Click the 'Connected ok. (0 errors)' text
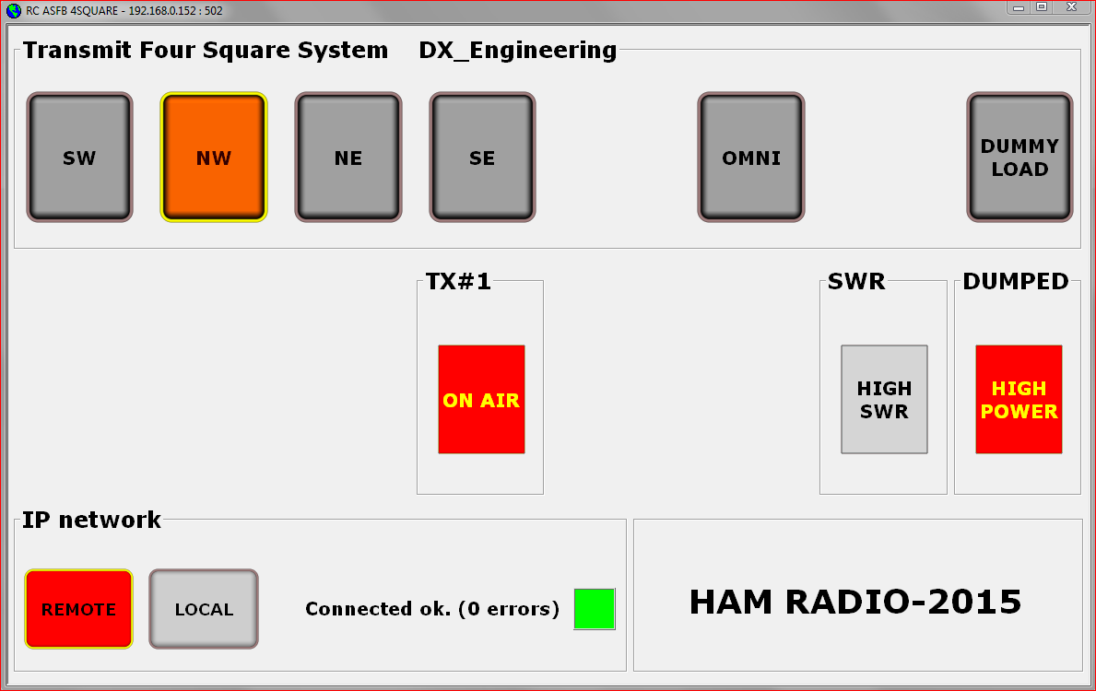 coord(432,609)
